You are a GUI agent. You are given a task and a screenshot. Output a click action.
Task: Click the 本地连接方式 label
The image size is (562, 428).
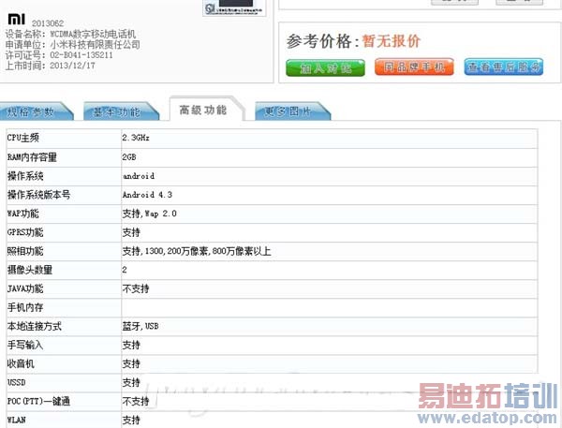(35, 326)
